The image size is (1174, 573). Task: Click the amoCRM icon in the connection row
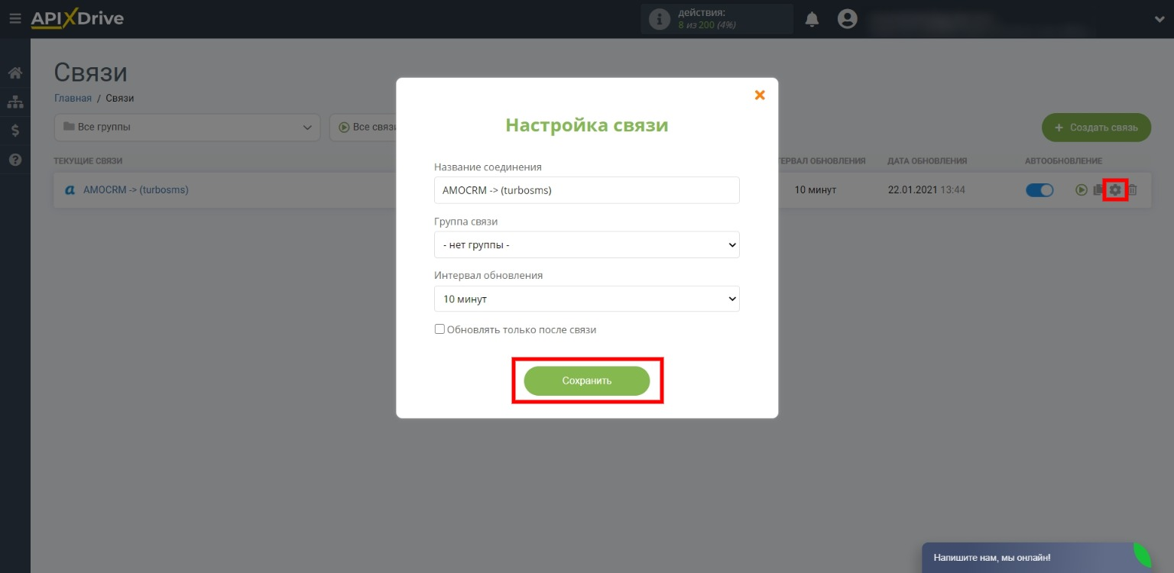point(70,189)
